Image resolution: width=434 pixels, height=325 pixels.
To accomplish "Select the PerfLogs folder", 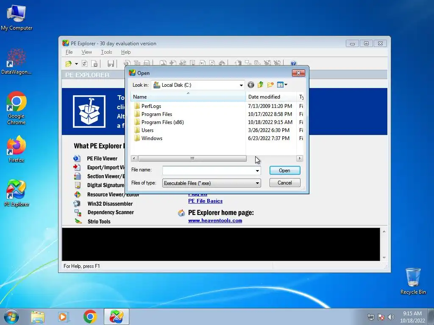I will click(x=151, y=106).
